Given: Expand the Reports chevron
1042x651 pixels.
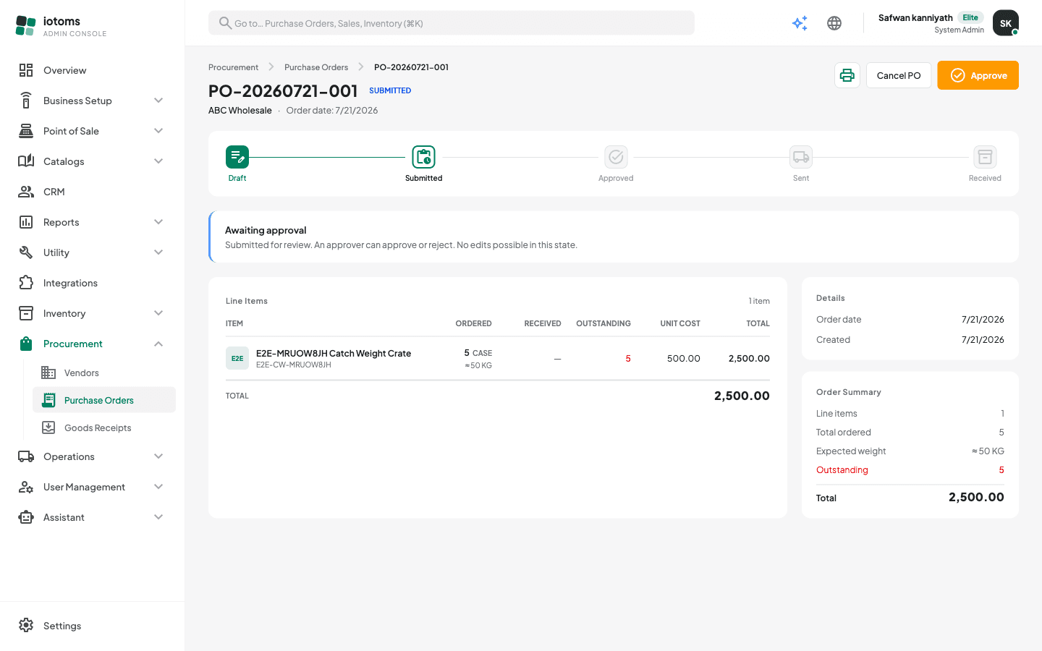Looking at the screenshot, I should tap(158, 222).
